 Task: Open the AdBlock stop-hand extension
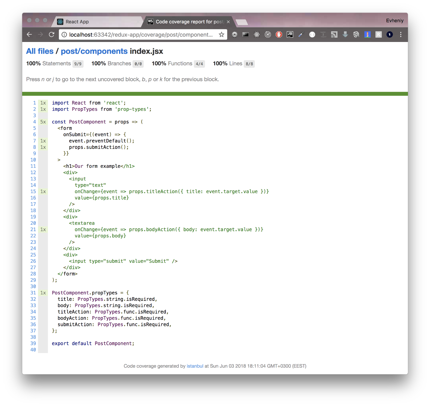click(x=279, y=34)
